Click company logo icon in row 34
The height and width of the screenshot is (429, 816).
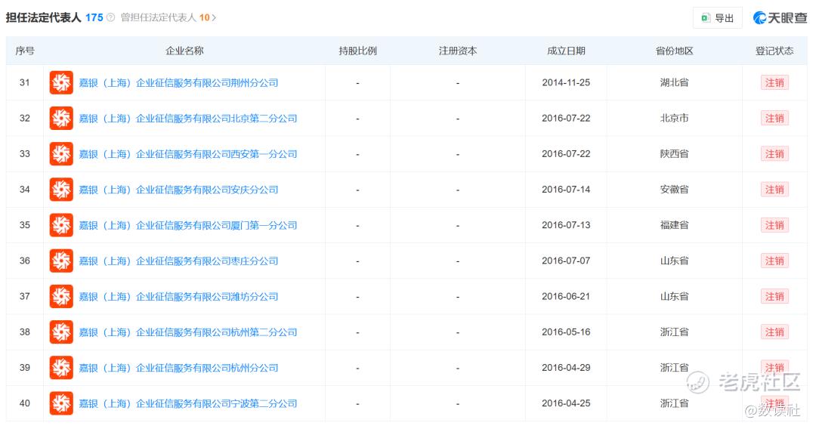[x=61, y=190]
